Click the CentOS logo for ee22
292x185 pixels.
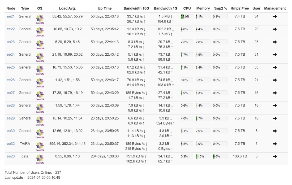[40, 32]
